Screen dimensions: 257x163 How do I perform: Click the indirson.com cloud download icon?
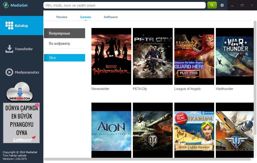19,92
